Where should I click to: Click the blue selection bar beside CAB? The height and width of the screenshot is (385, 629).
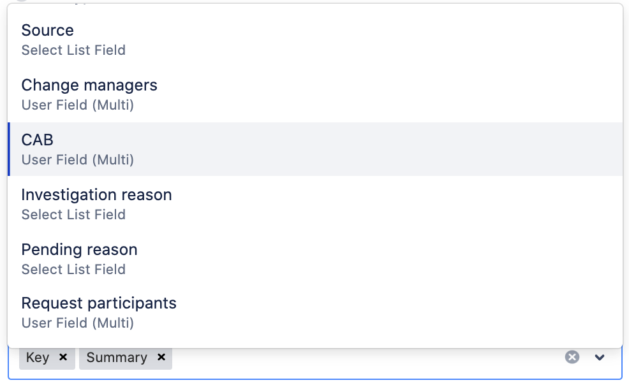(9, 149)
